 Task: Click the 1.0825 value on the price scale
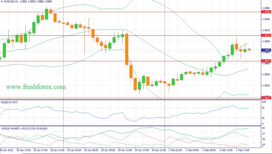click(266, 85)
